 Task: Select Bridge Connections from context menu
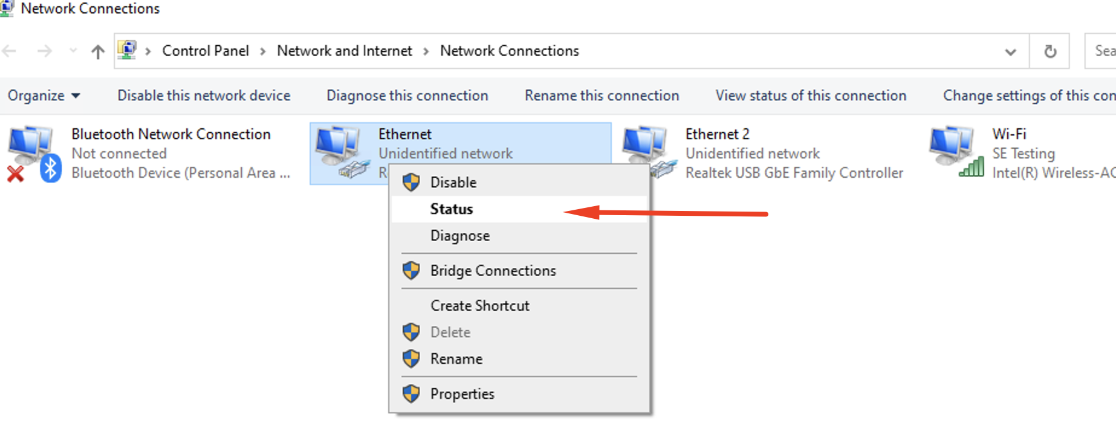click(493, 271)
